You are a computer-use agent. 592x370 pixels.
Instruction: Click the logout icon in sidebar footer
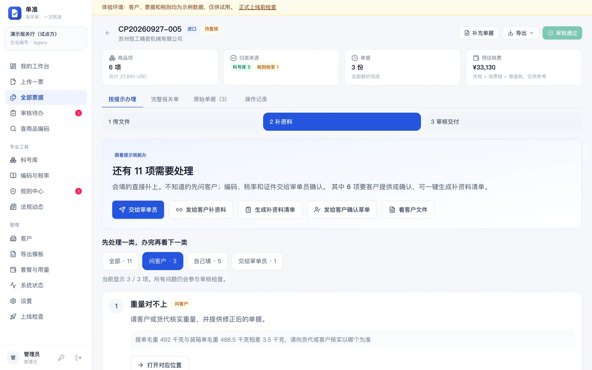[78, 357]
